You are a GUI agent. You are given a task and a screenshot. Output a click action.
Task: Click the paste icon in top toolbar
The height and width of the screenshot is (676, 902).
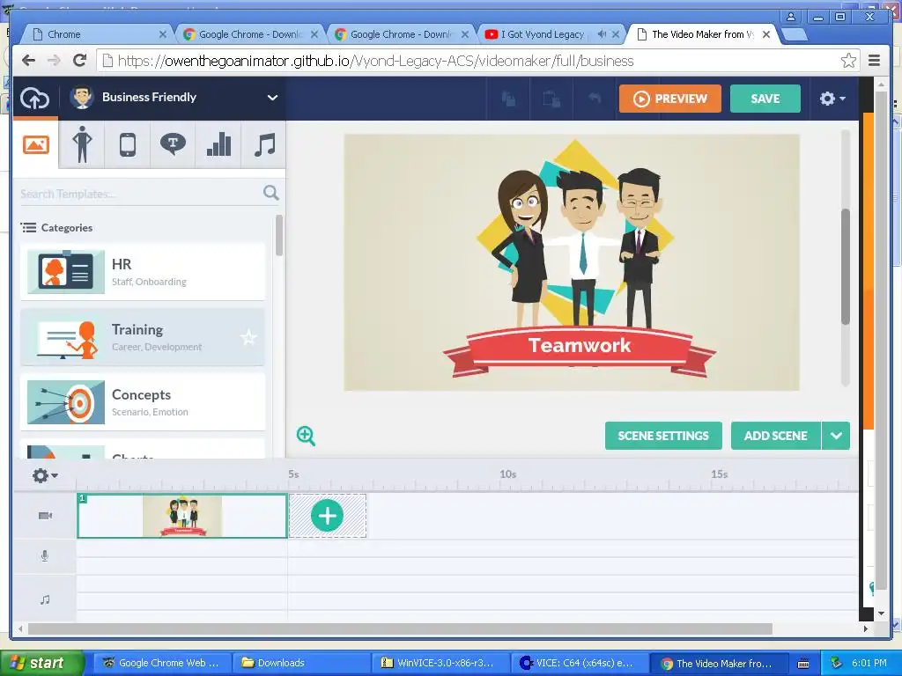pyautogui.click(x=551, y=99)
